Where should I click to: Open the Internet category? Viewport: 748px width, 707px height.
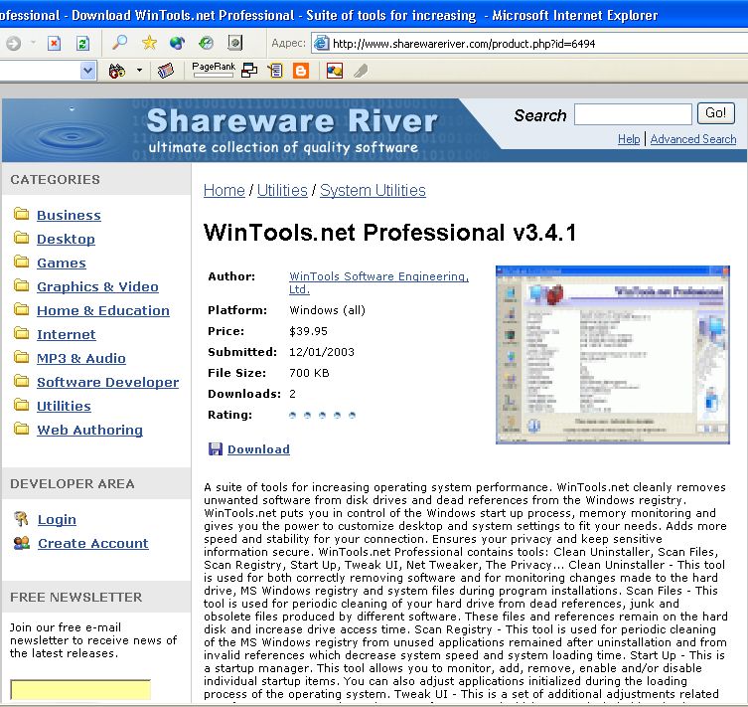pyautogui.click(x=67, y=335)
